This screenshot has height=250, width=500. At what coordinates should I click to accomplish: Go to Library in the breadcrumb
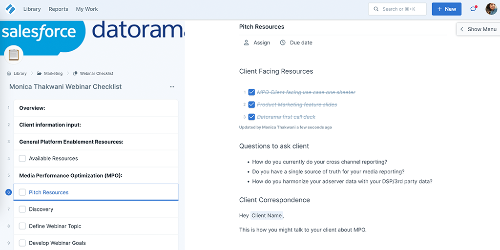coord(20,73)
